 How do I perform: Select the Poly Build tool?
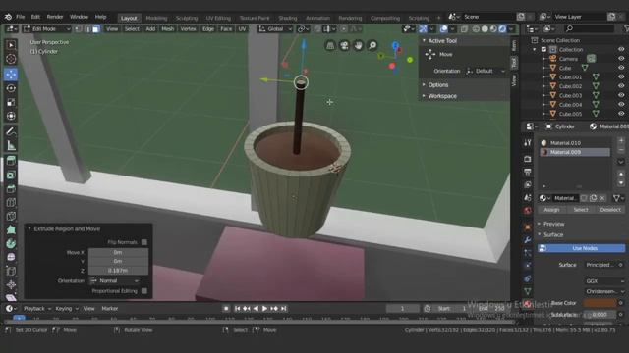click(x=11, y=229)
